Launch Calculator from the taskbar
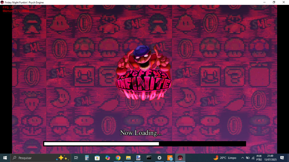Viewport: 289px width, 162px height. click(87, 158)
